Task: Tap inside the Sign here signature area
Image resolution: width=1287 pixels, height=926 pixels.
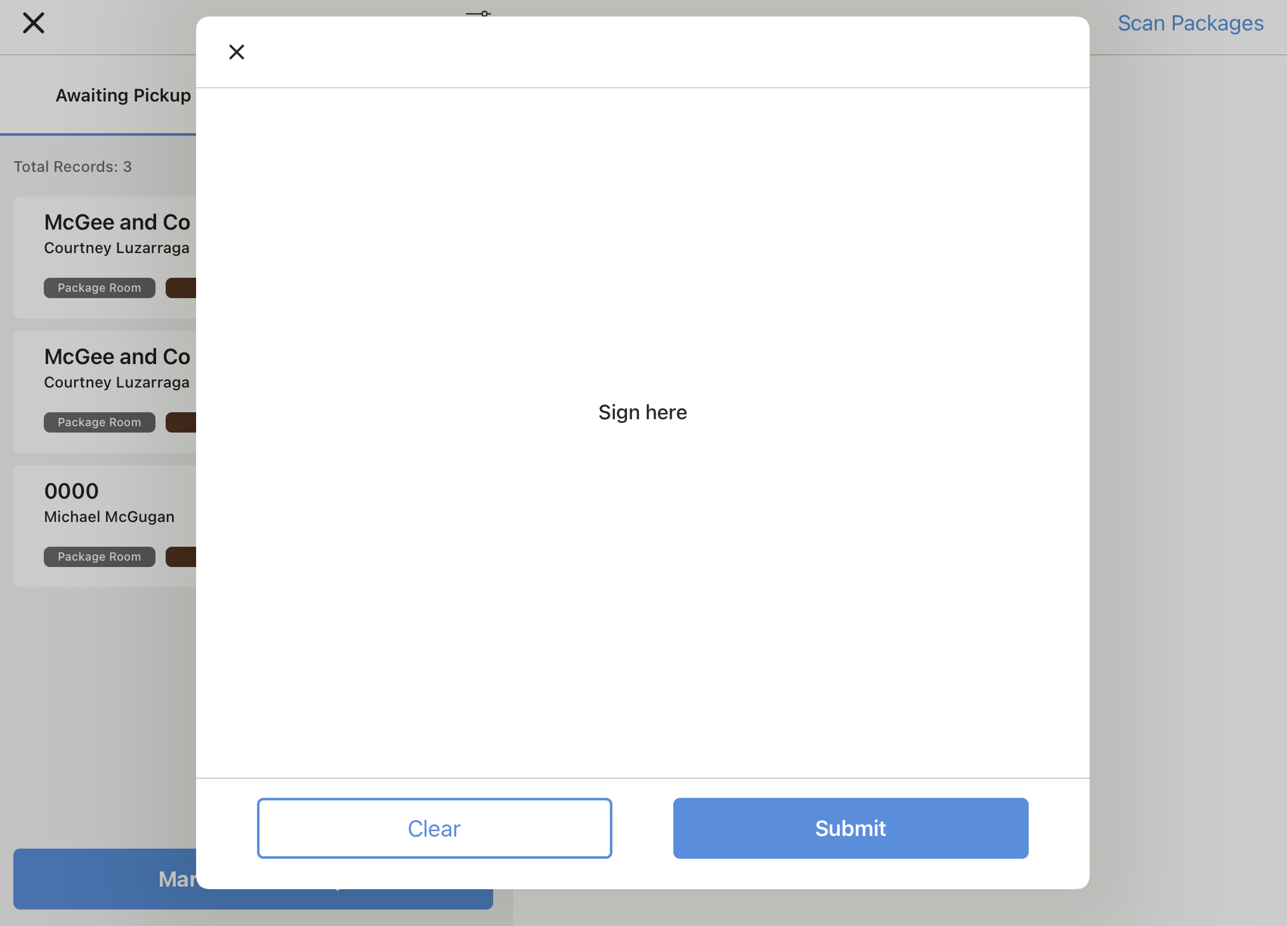Action: pos(642,412)
